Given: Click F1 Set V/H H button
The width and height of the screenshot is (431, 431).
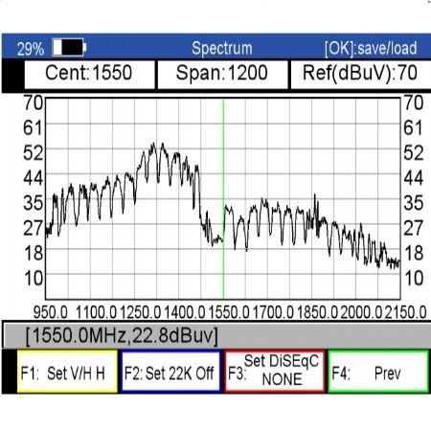Looking at the screenshot, I should pos(67,372).
